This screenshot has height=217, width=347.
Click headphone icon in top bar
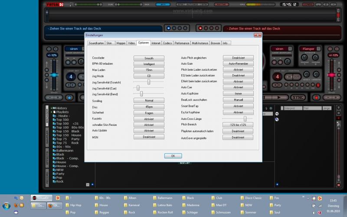click(71, 4)
